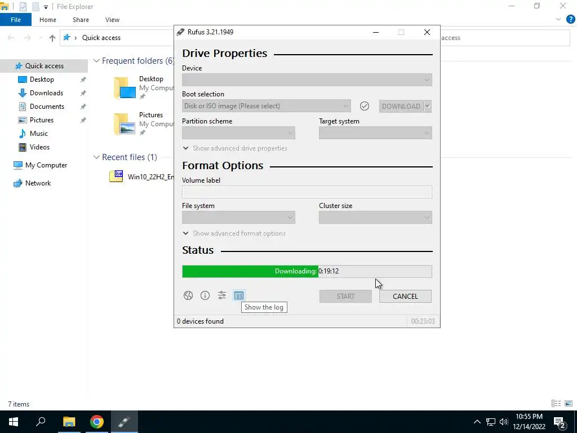Open File Explorer from the taskbar

pos(69,422)
